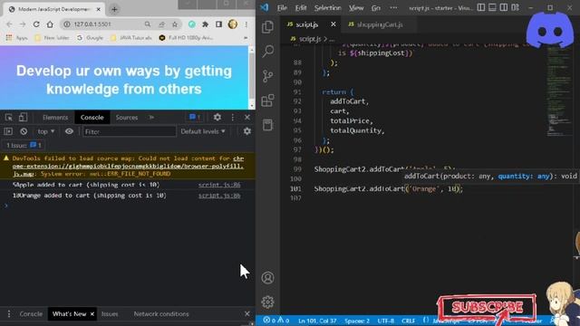Open the Selection menu
580x326 pixels.
click(328, 8)
